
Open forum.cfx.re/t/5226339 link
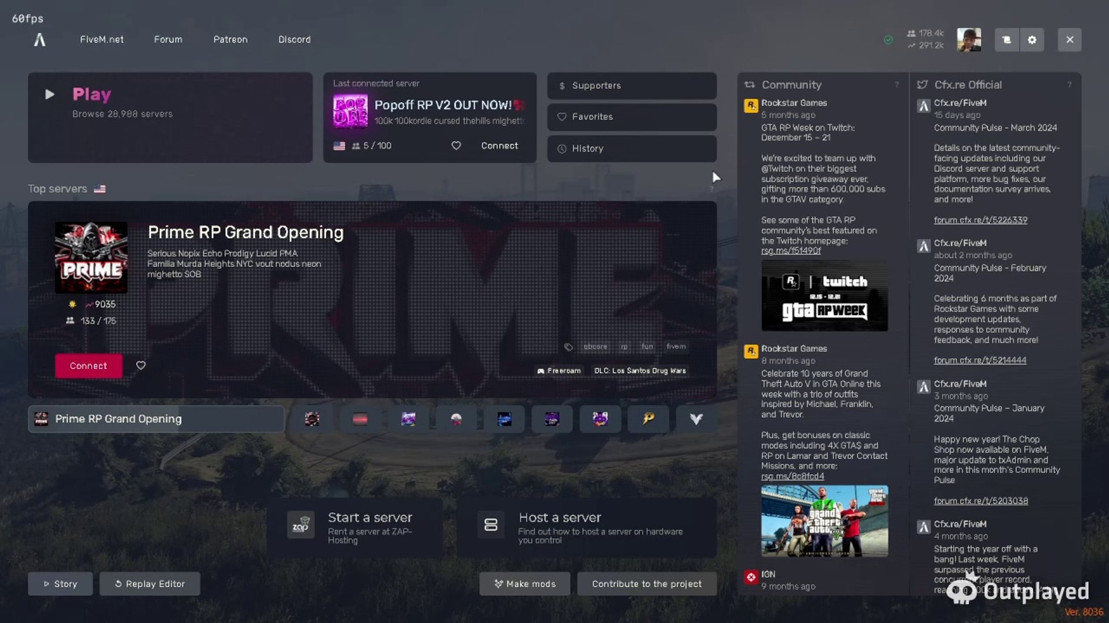981,220
